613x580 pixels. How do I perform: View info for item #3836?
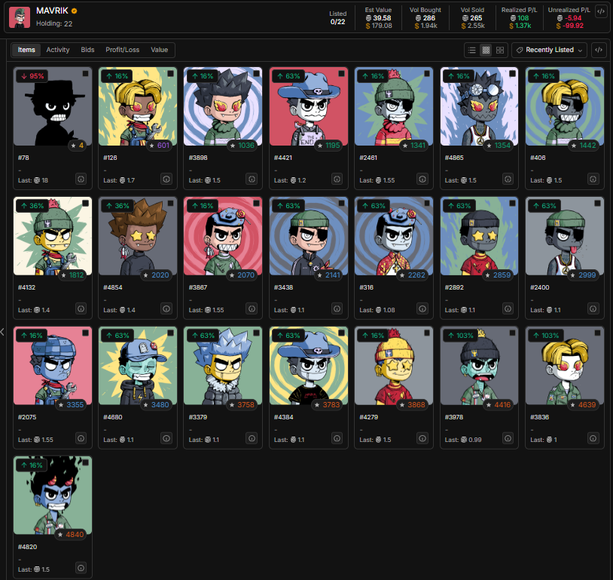coord(593,438)
